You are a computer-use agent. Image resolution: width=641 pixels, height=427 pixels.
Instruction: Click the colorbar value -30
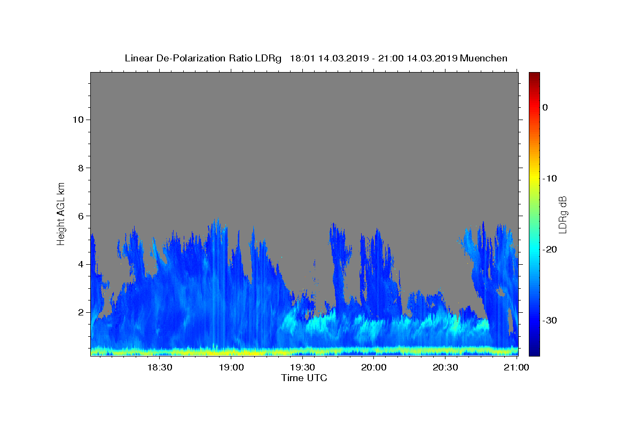(550, 320)
